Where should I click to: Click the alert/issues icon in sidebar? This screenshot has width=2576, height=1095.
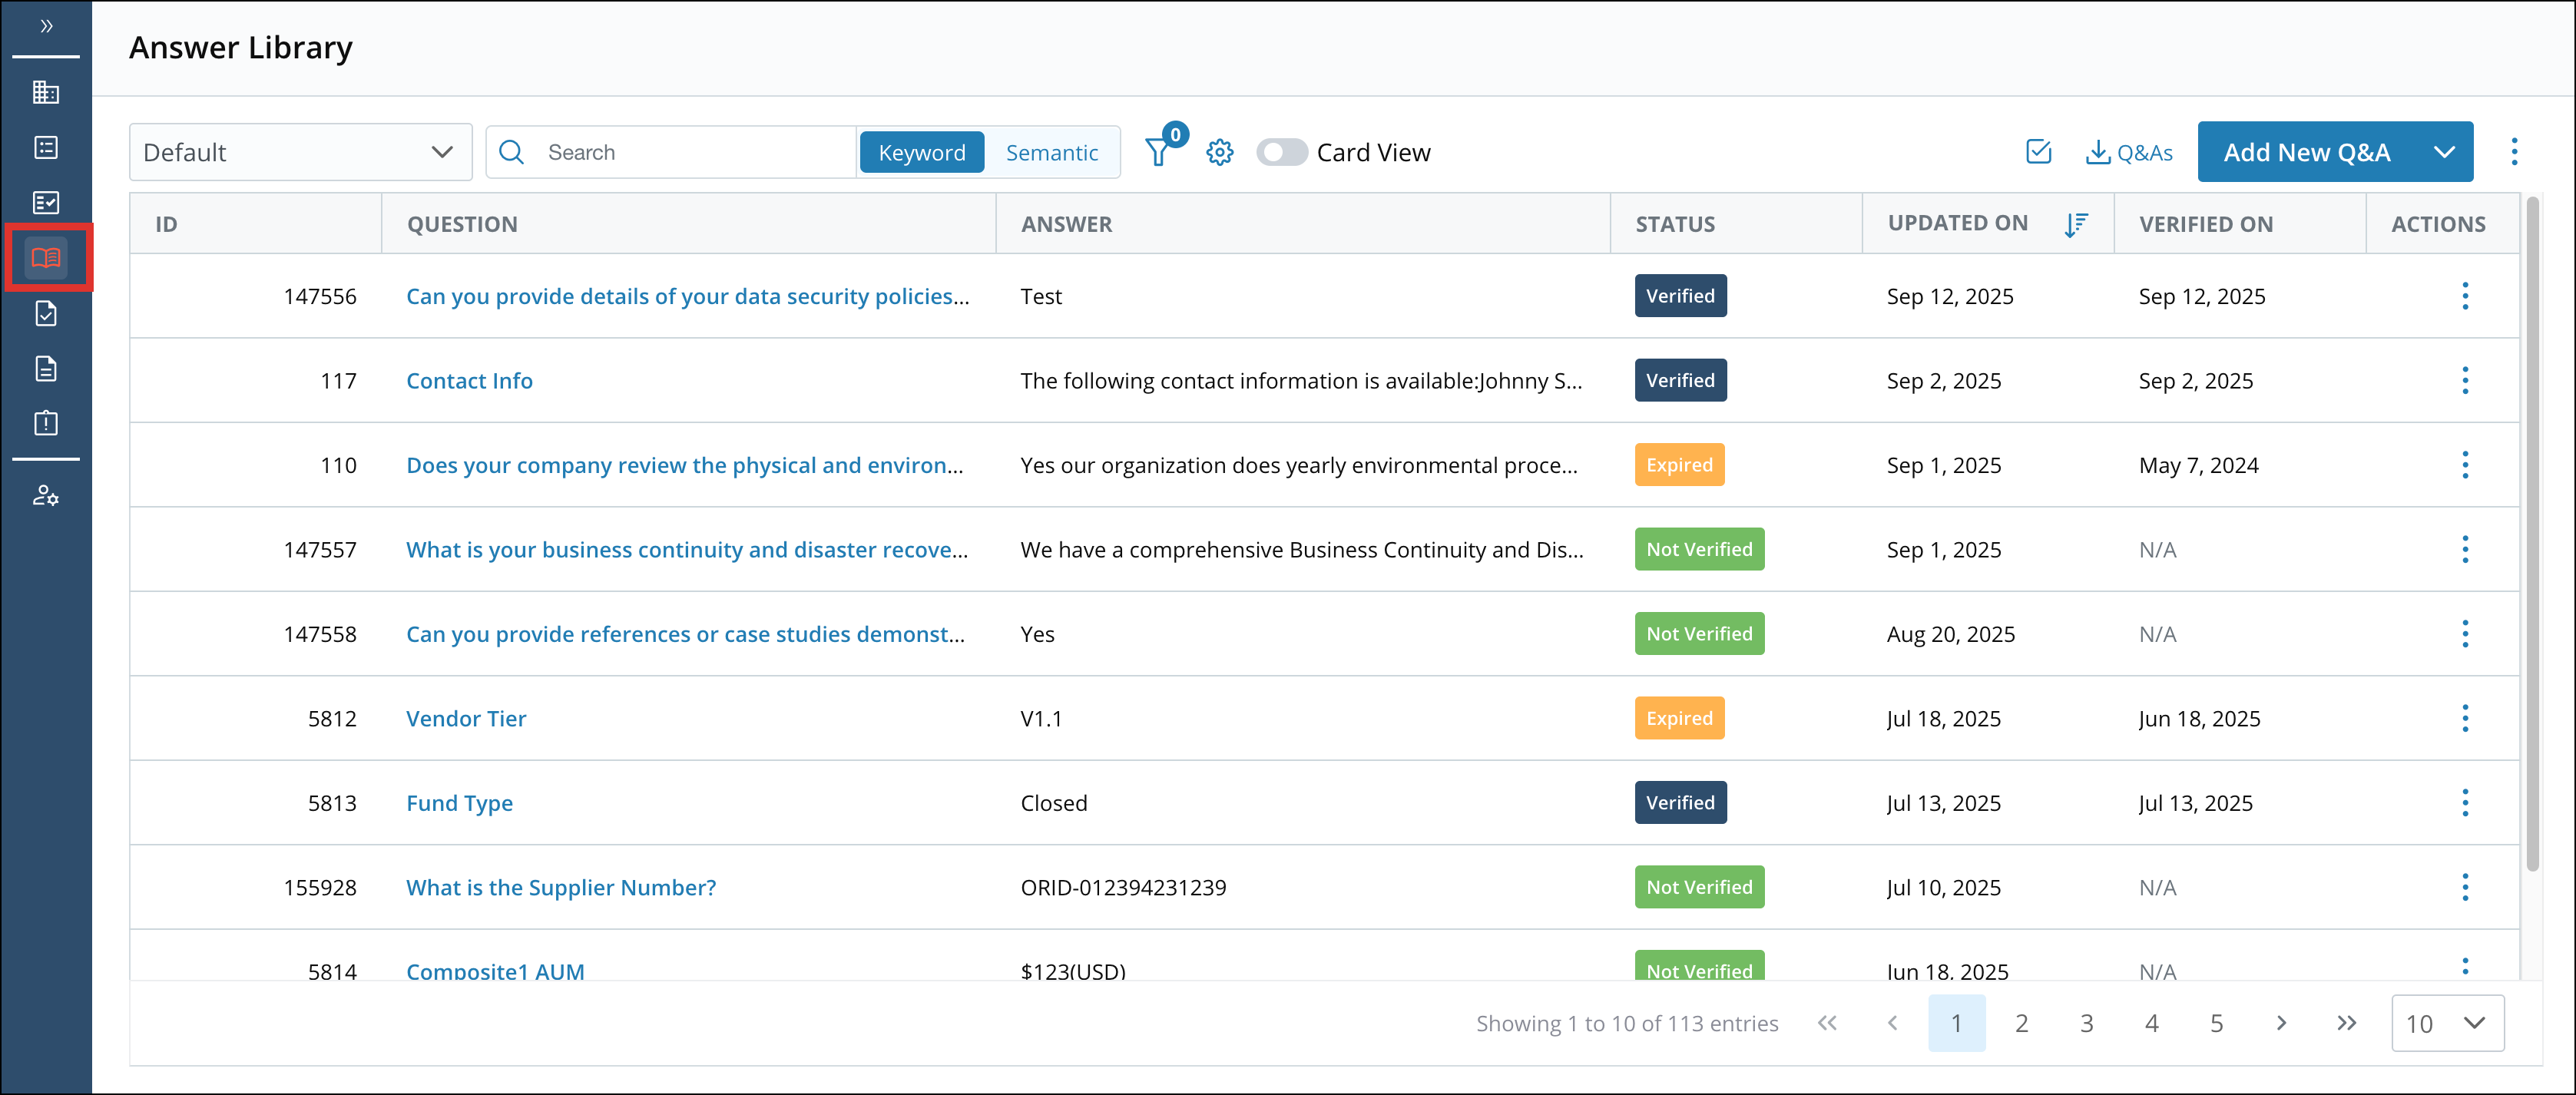coord(47,422)
